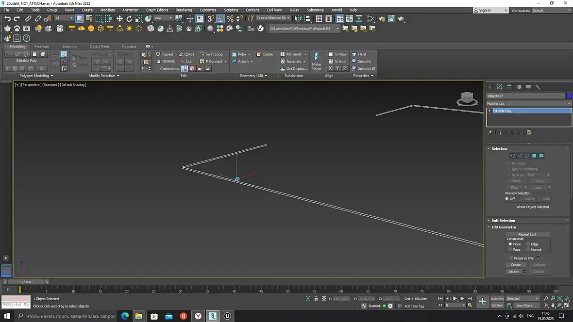Open the Create command panel tab
573x322 pixels.
coord(490,87)
